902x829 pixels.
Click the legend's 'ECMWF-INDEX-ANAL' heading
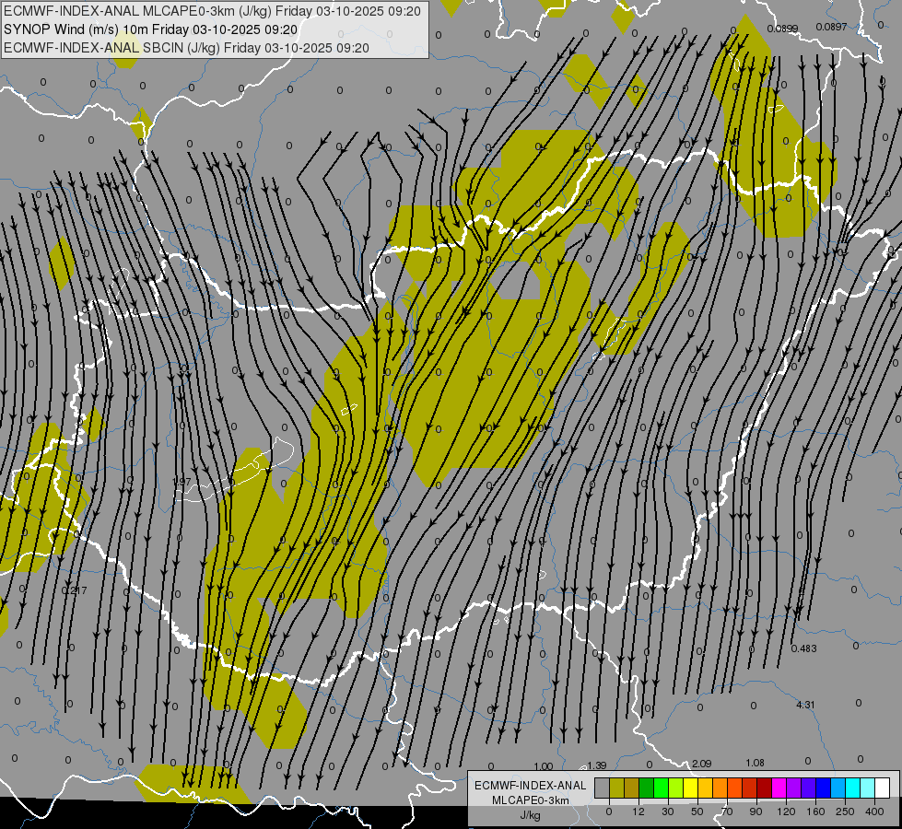pyautogui.click(x=531, y=786)
